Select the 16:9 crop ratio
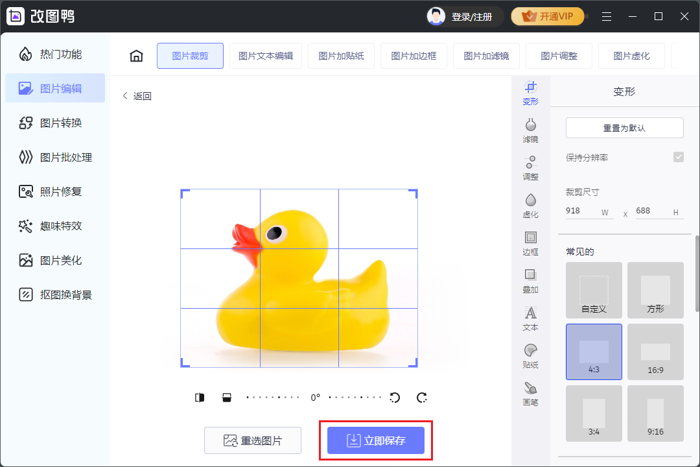This screenshot has height=467, width=700. pyautogui.click(x=655, y=351)
